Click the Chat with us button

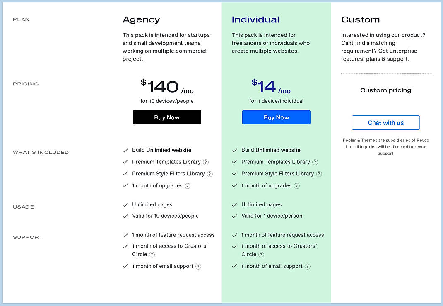click(385, 122)
